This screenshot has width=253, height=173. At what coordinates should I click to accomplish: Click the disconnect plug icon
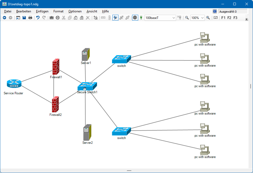(x=180, y=18)
